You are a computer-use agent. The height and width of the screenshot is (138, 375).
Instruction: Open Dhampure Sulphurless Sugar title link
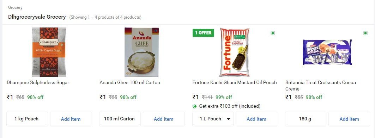38,83
